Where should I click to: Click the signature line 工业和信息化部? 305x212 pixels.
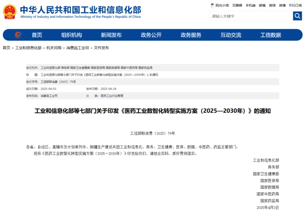(266, 160)
